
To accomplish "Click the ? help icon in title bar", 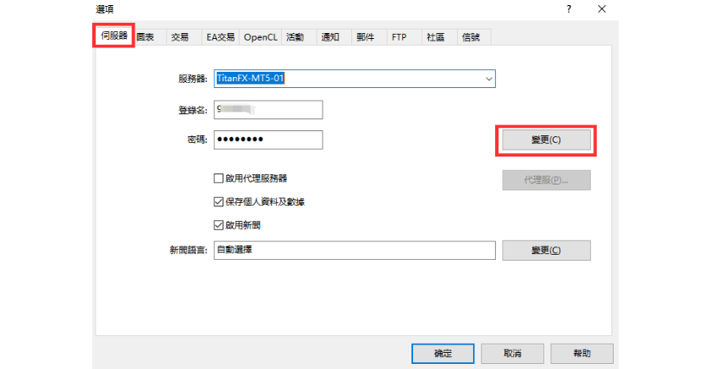I will 568,8.
